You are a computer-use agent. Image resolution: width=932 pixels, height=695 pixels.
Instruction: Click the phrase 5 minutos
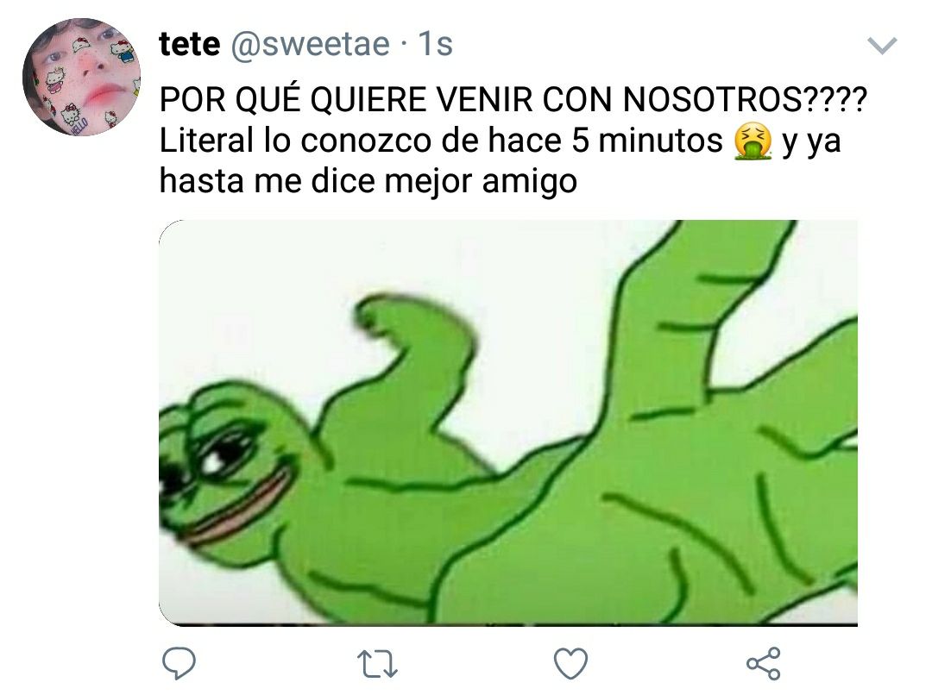[x=646, y=141]
